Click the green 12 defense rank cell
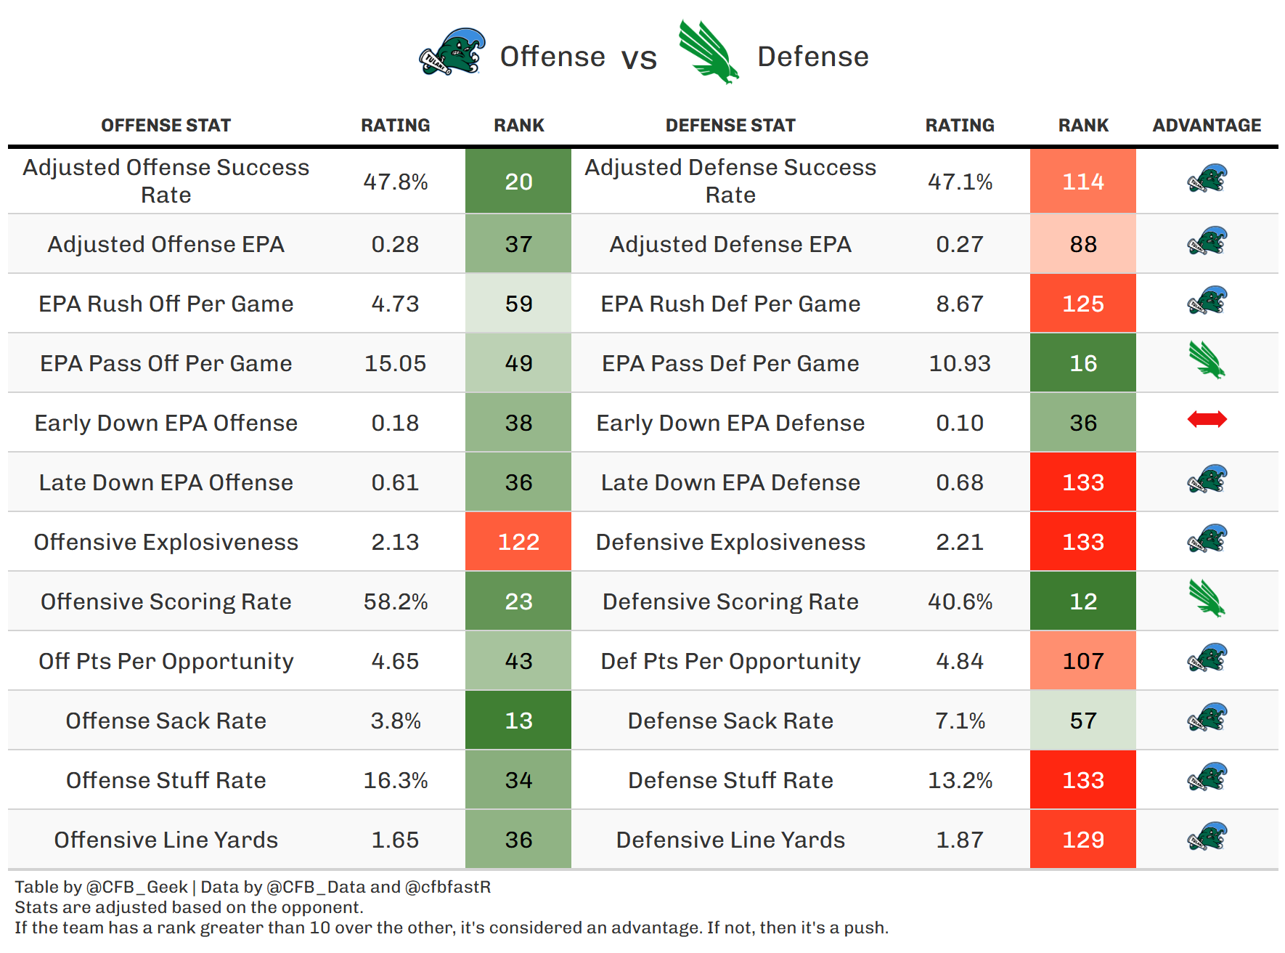This screenshot has height=953, width=1285. coord(1082,601)
